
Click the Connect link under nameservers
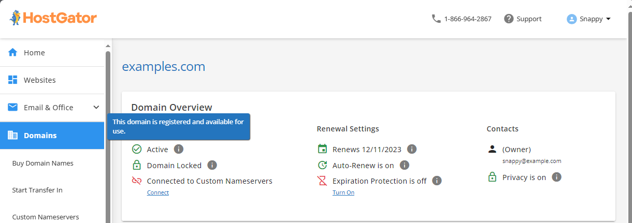pyautogui.click(x=158, y=192)
